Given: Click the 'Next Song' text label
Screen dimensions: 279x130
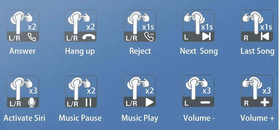Looking at the screenshot, I should click(199, 51).
